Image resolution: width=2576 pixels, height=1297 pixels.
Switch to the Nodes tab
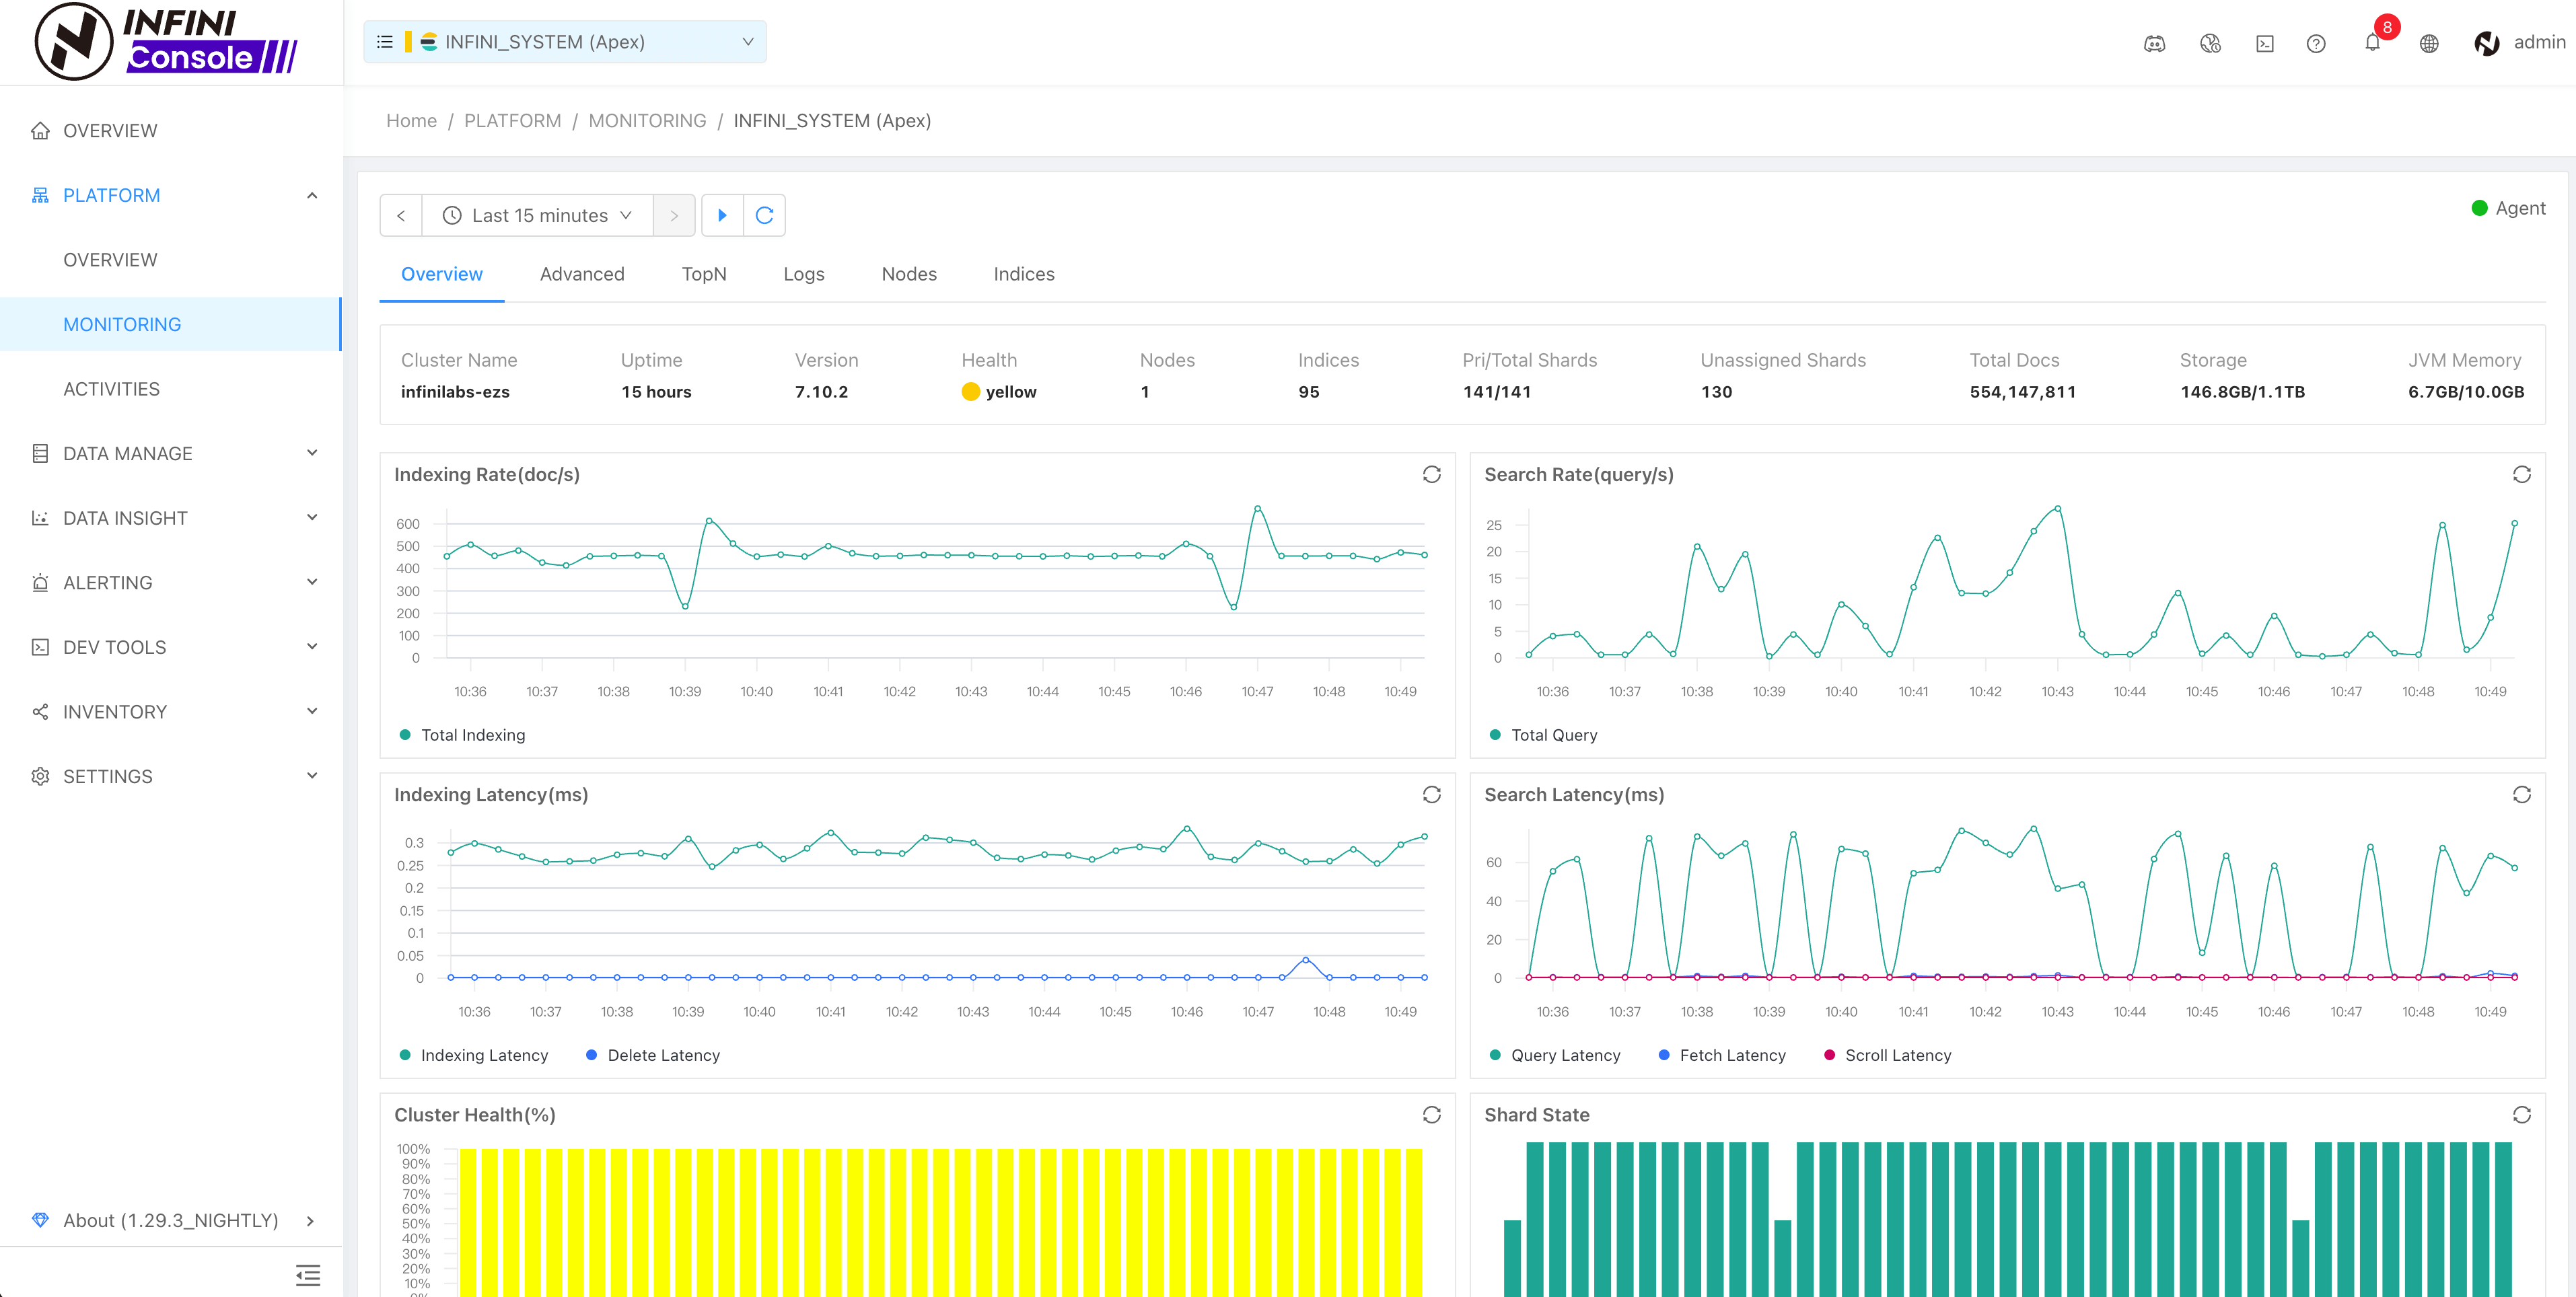point(908,274)
